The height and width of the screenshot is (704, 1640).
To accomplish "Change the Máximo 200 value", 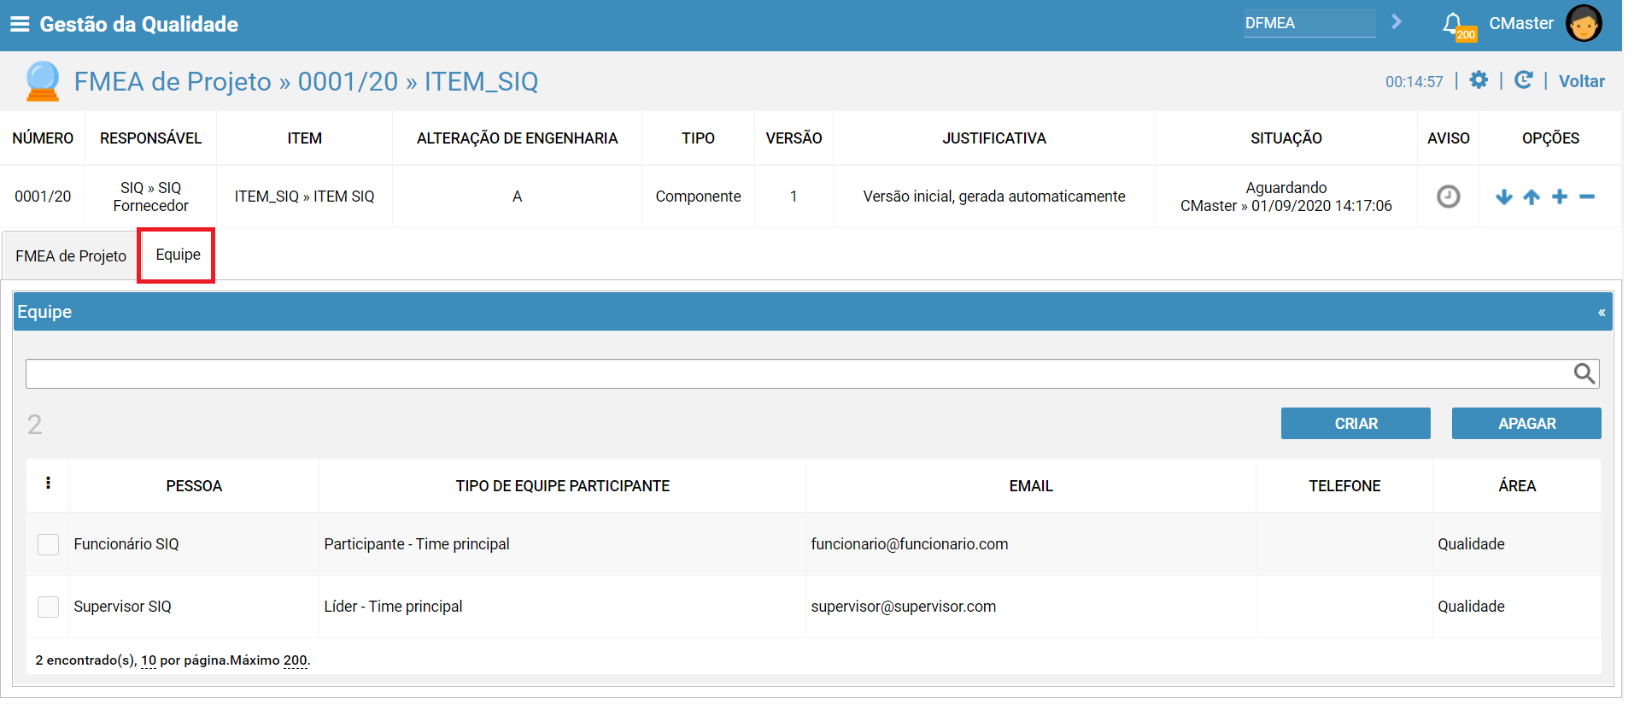I will [296, 660].
